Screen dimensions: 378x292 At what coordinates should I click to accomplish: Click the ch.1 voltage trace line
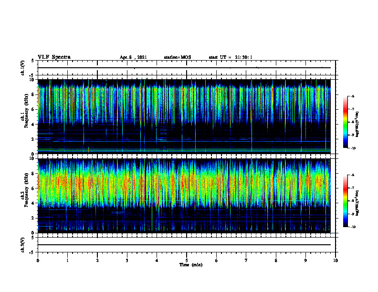(184, 68)
